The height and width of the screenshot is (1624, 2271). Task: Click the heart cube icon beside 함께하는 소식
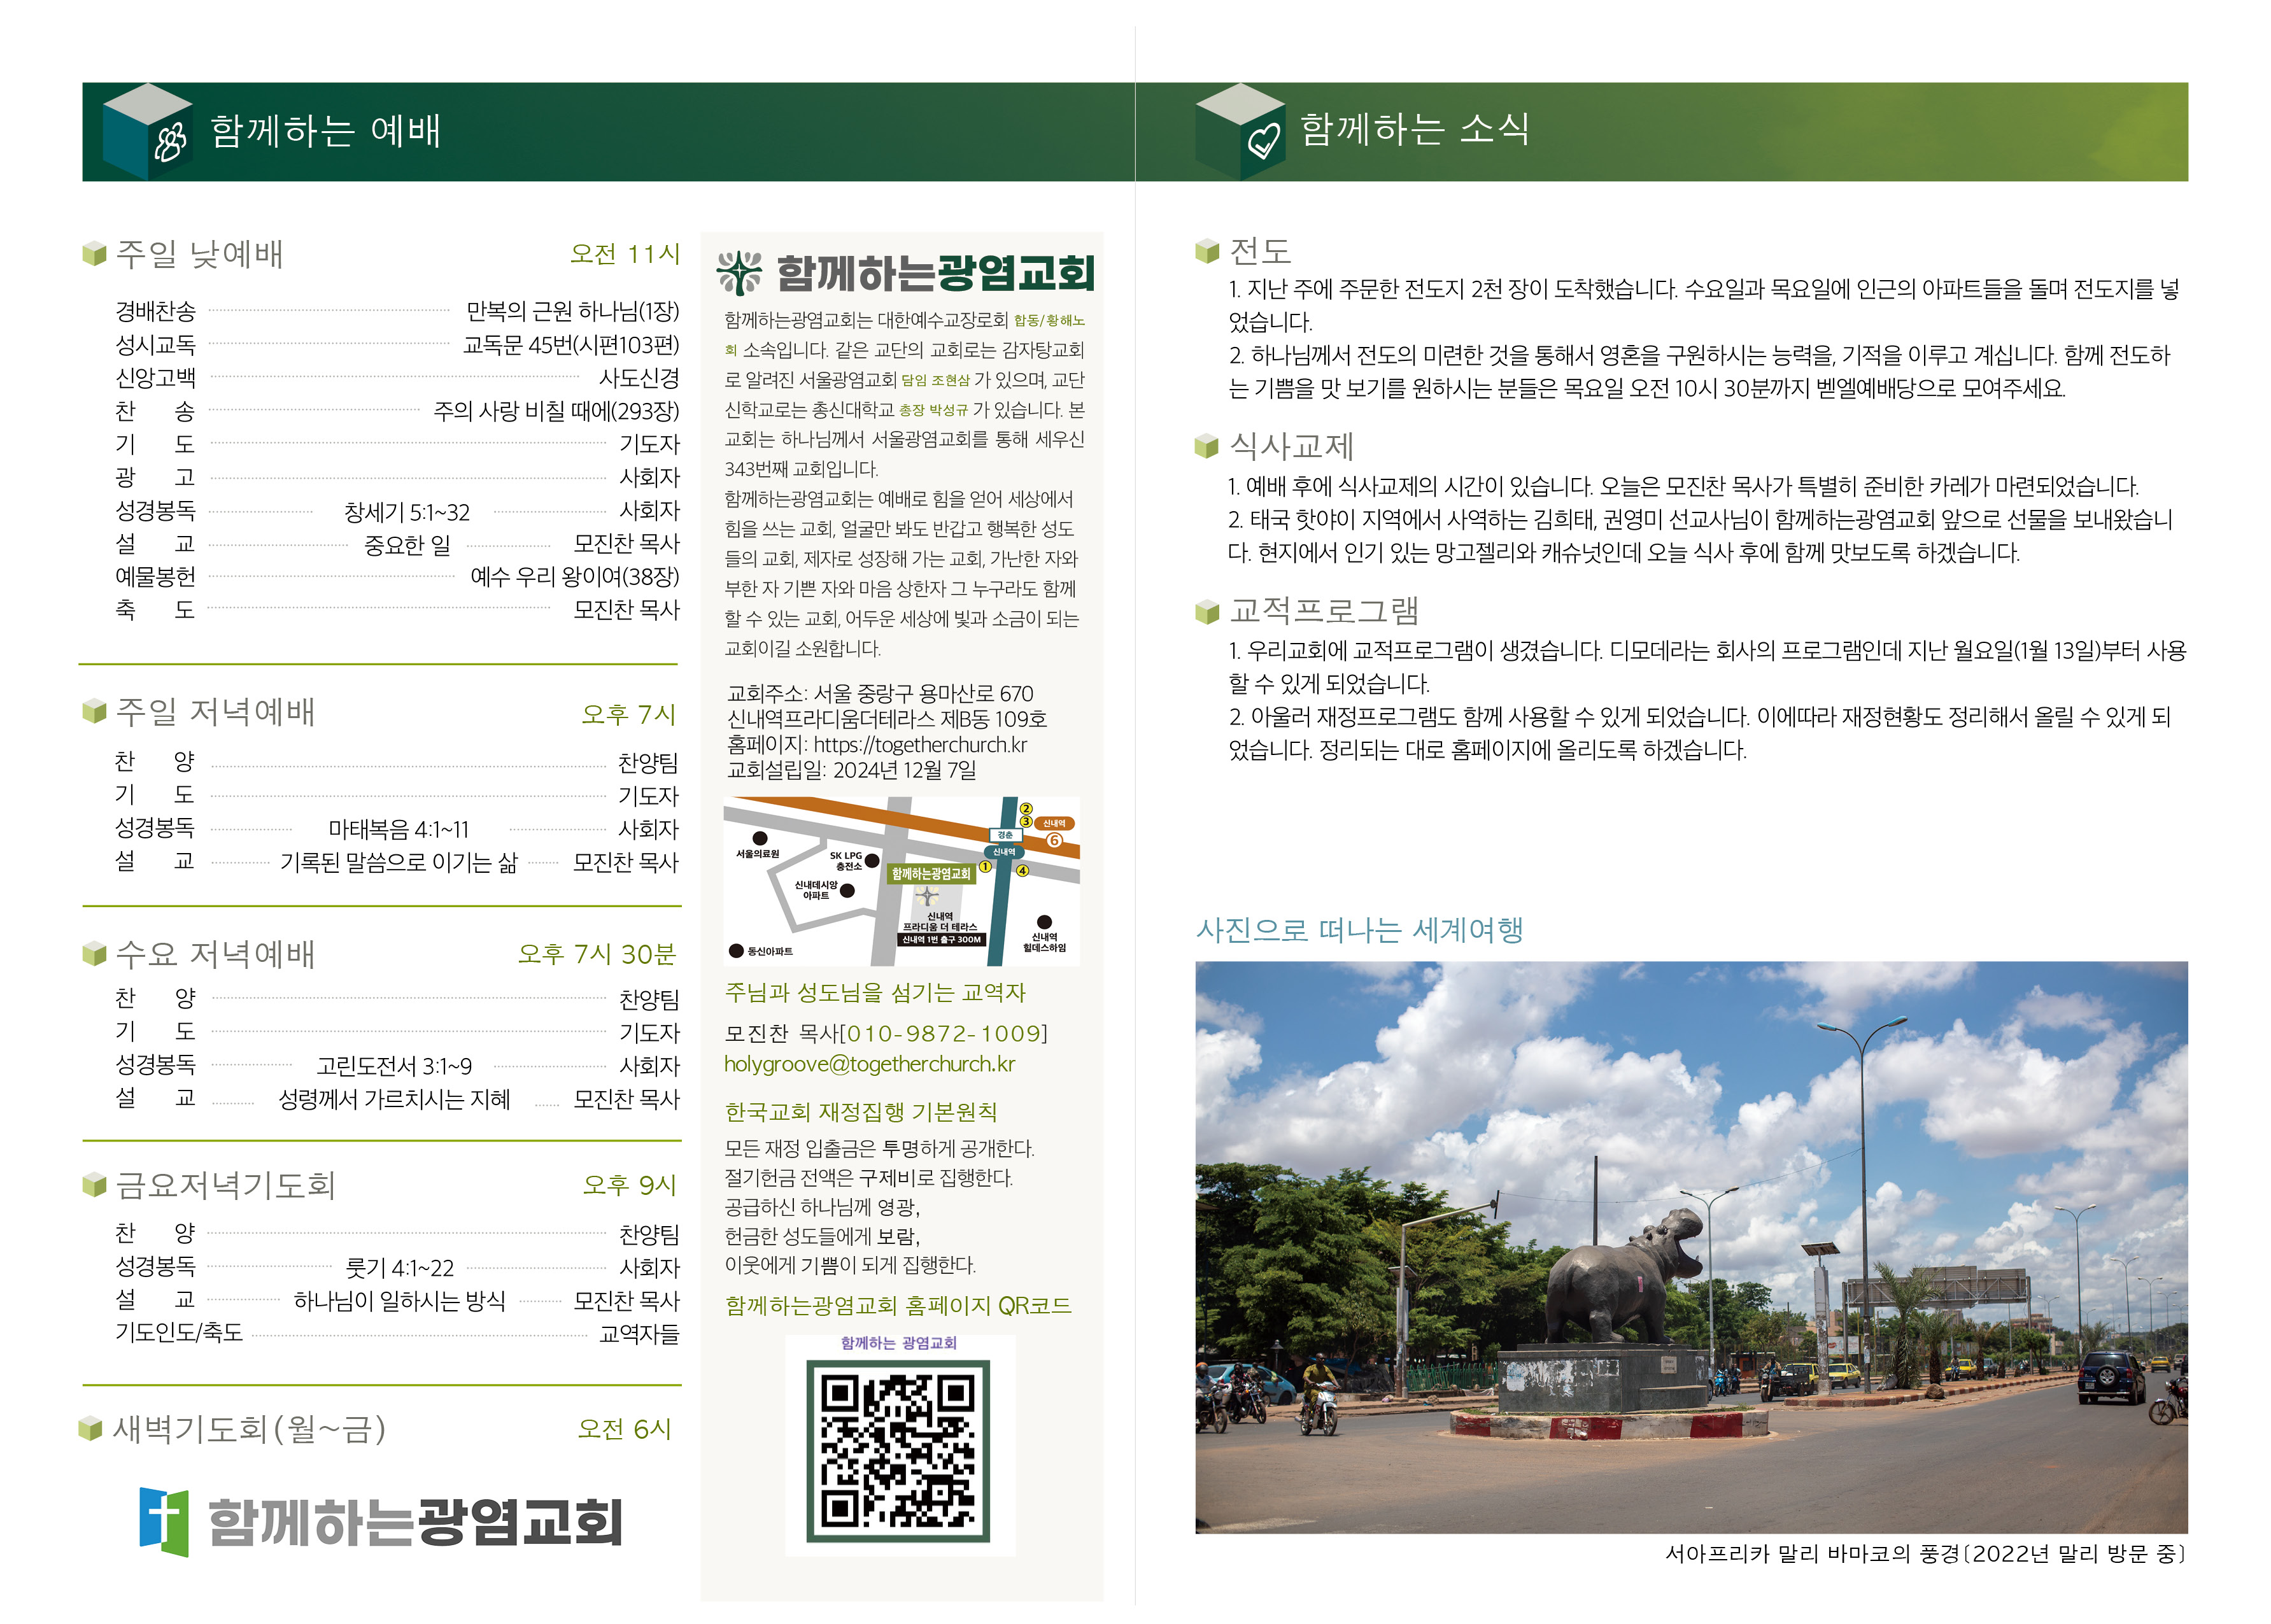point(1239,131)
